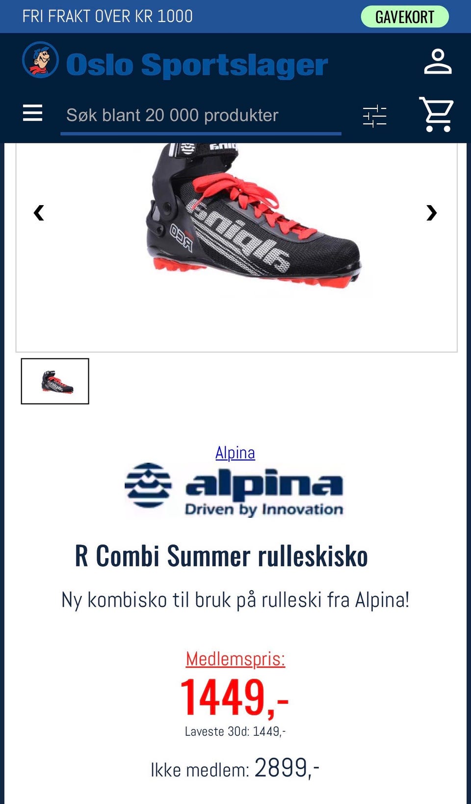This screenshot has height=804, width=471.
Task: Open the hamburger menu
Action: tap(32, 113)
